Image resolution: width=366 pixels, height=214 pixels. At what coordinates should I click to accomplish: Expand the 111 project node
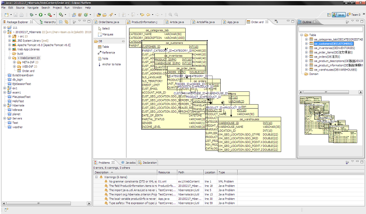tap(5, 28)
